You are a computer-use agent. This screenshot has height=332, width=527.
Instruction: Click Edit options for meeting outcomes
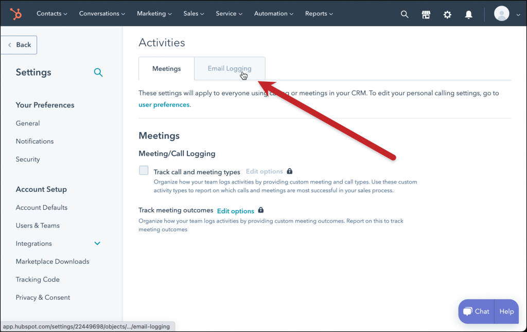coord(235,211)
